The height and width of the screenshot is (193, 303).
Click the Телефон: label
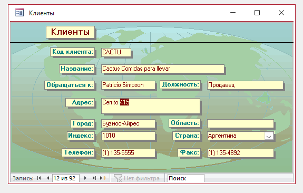[x=79, y=152]
